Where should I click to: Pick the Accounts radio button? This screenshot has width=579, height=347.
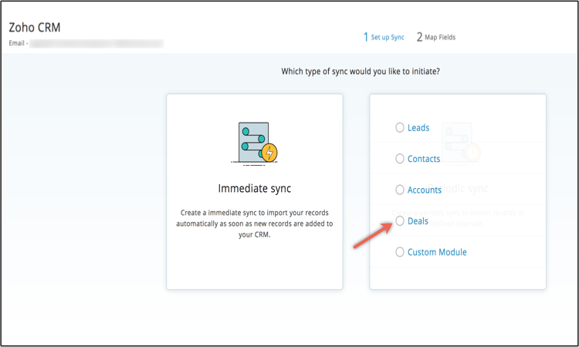coord(400,190)
